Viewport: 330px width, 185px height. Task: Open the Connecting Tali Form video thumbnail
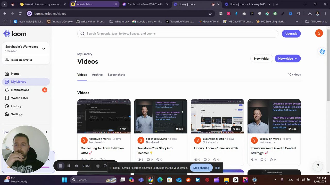pyautogui.click(x=104, y=116)
